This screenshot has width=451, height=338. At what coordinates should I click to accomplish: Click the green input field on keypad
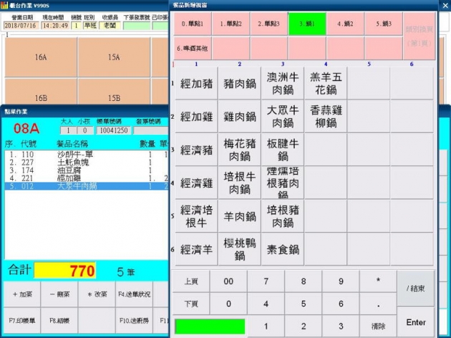tap(210, 327)
